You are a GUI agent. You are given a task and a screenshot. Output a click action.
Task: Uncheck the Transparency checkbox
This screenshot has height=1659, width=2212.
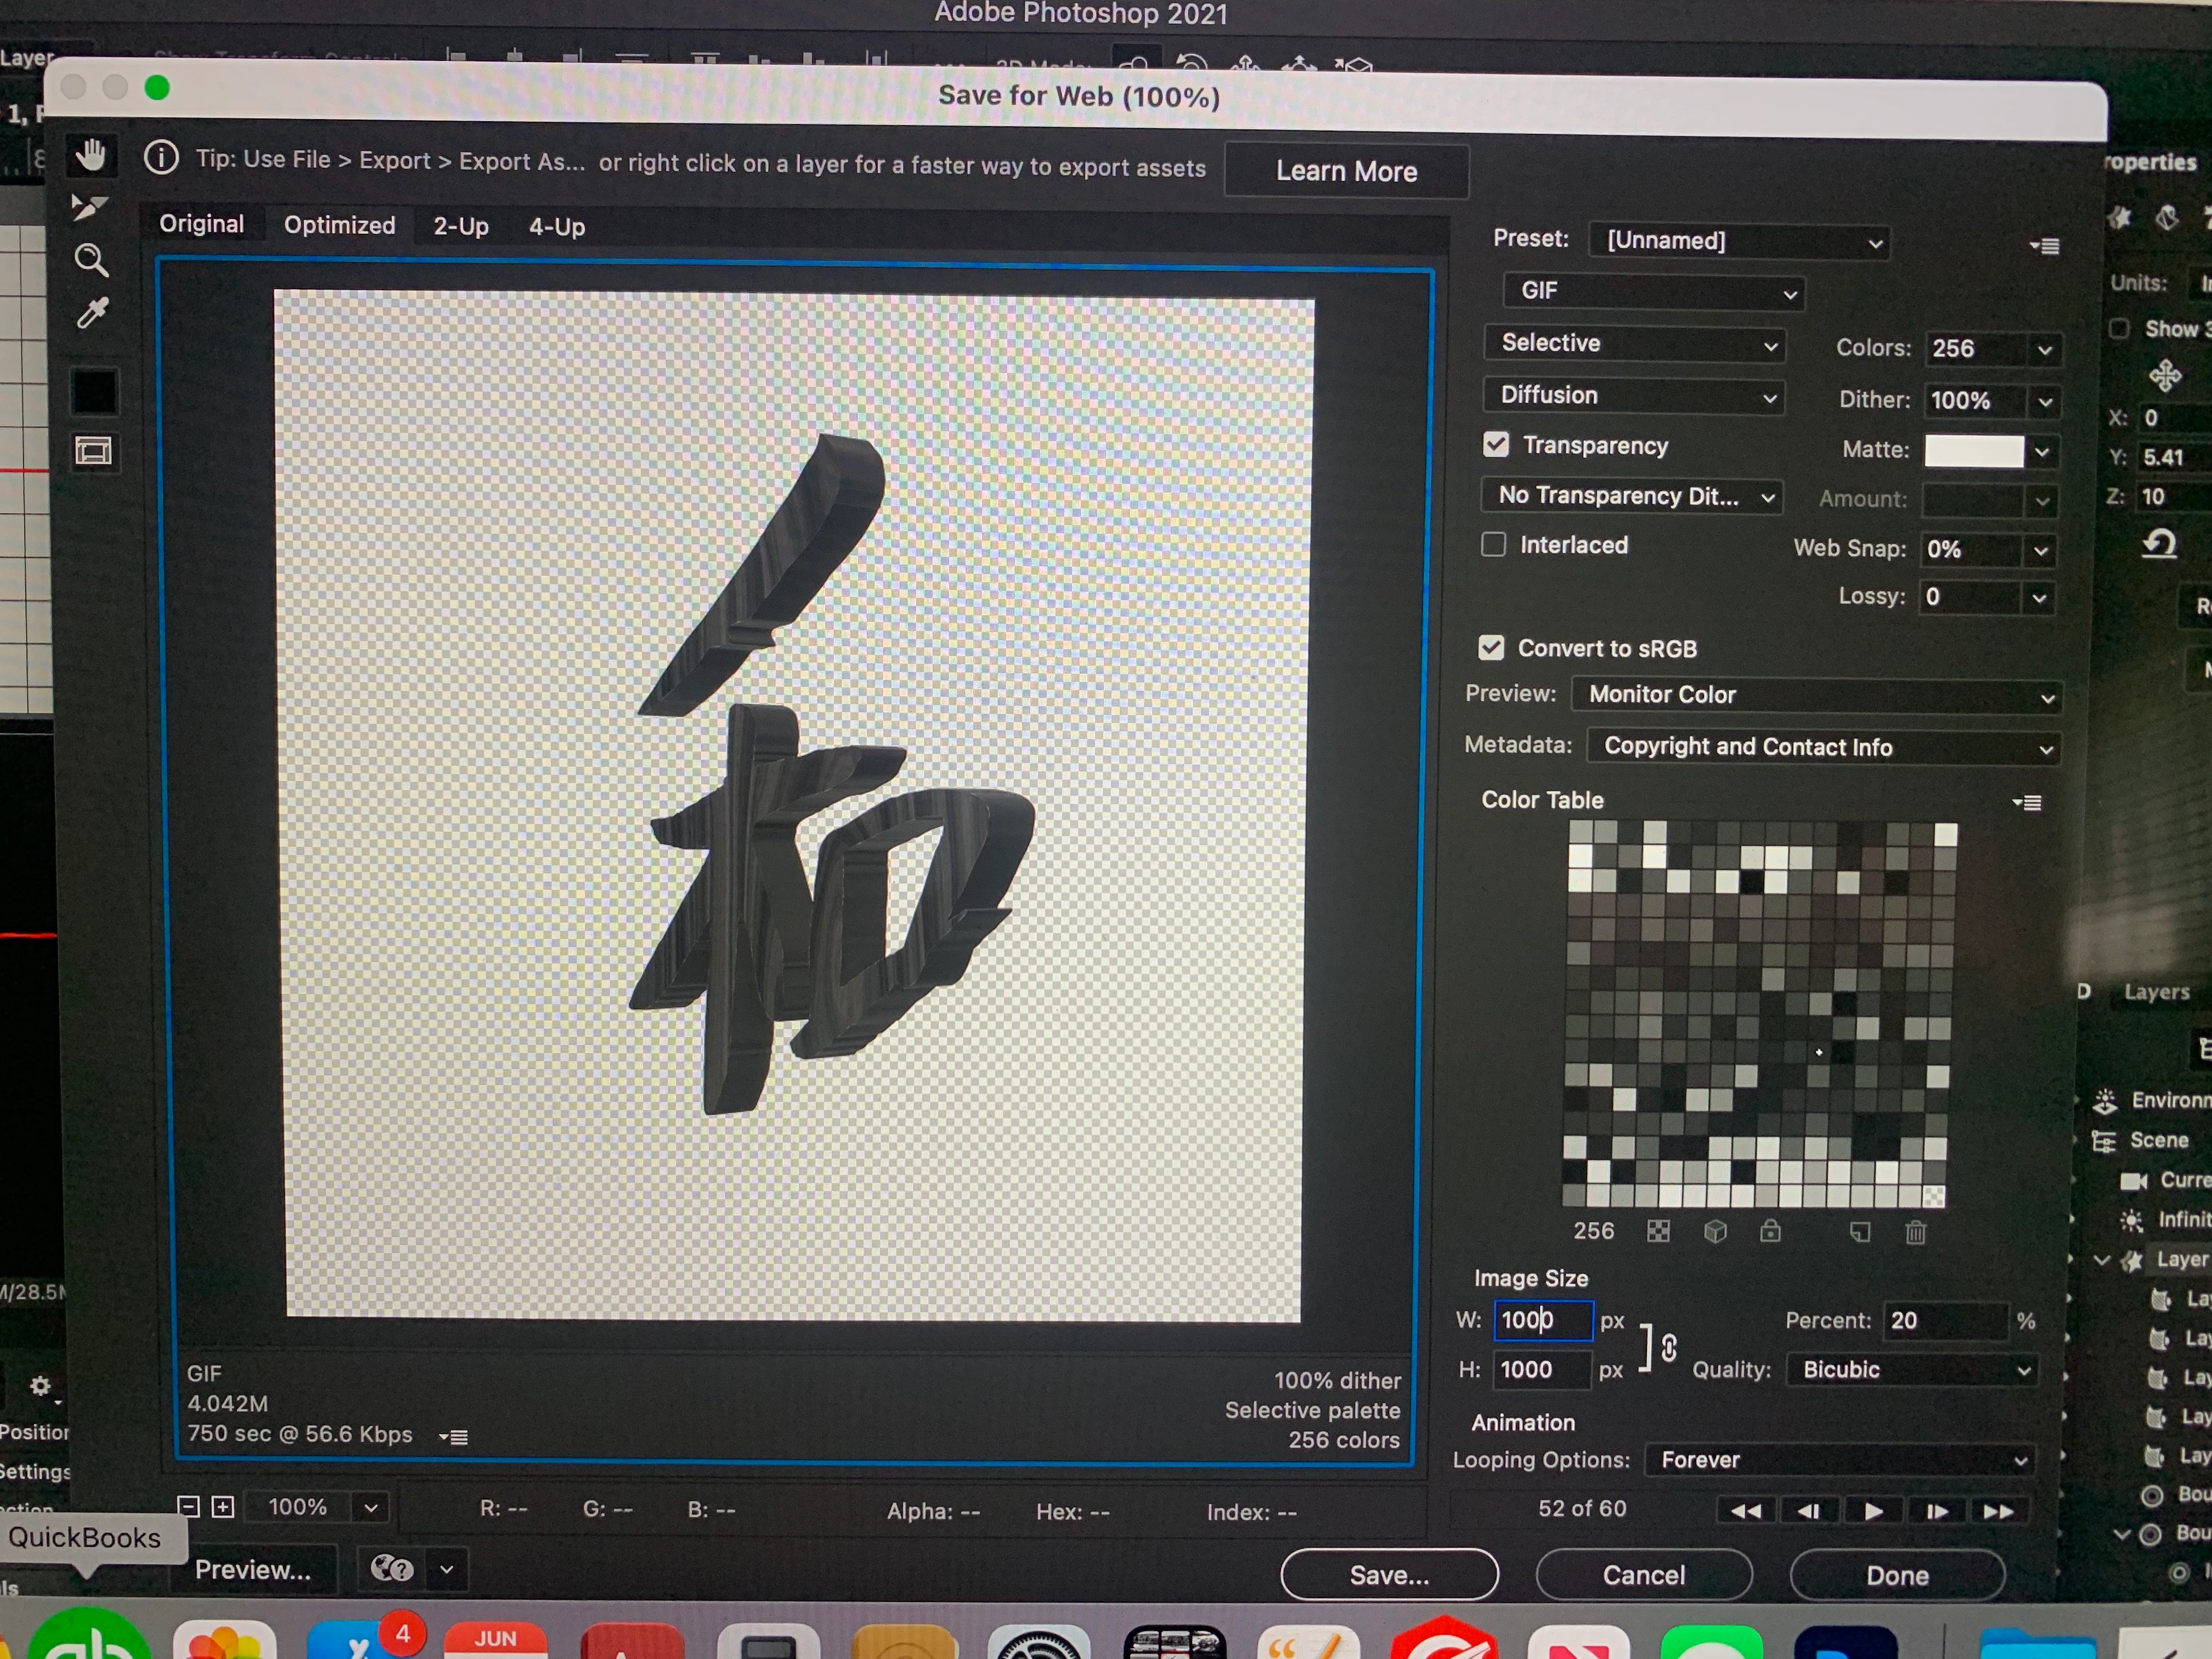pos(1496,444)
